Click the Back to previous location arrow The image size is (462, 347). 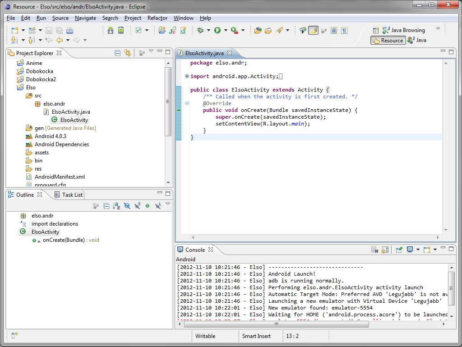[60, 40]
